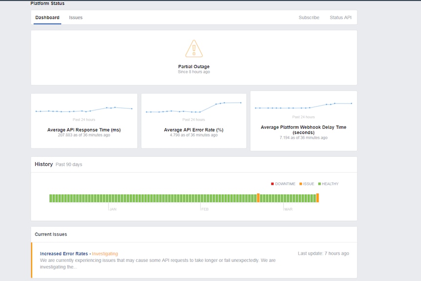Click the Platform Status page title
Image resolution: width=421 pixels, height=281 pixels.
point(47,3)
